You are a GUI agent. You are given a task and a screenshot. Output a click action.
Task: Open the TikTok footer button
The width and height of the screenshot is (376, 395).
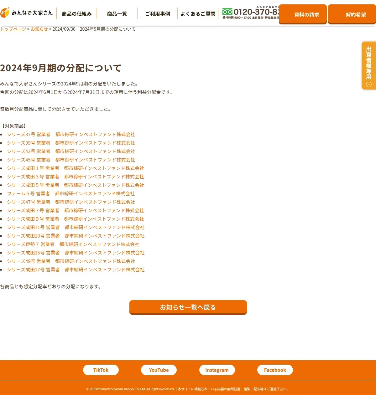[x=101, y=370]
